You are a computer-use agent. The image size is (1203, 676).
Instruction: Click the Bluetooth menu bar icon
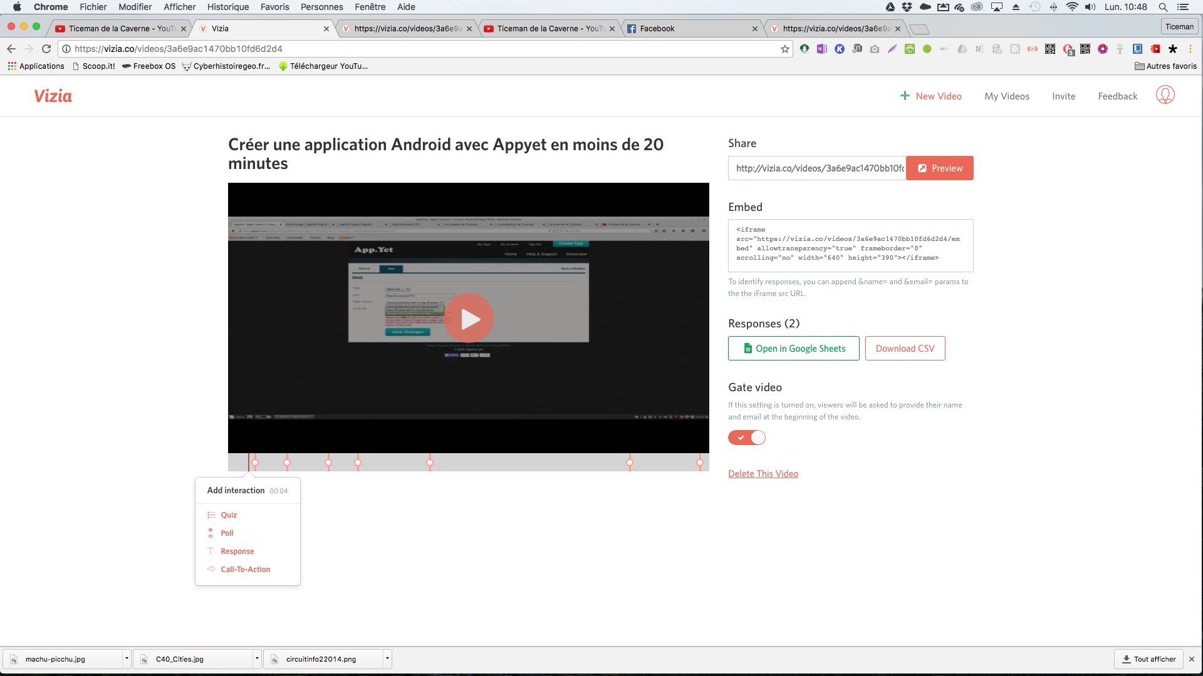pos(1053,7)
